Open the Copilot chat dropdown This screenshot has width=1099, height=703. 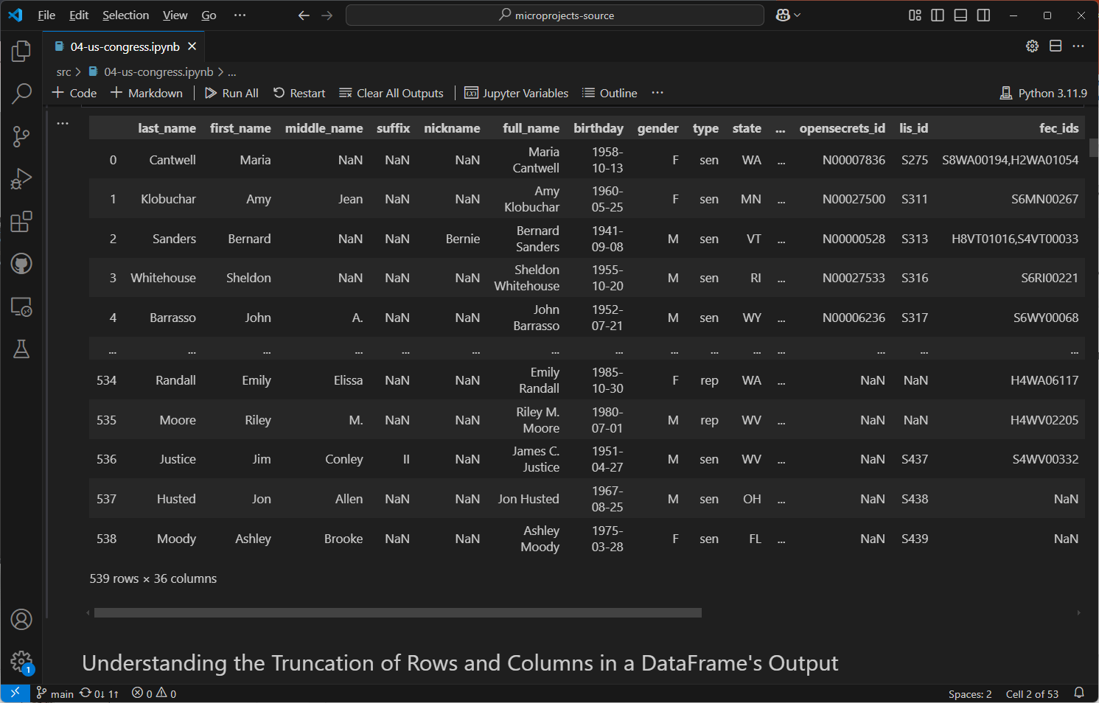click(788, 15)
